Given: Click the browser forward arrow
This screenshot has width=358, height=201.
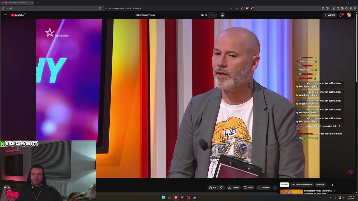Looking at the screenshot, I should pyautogui.click(x=7, y=8).
